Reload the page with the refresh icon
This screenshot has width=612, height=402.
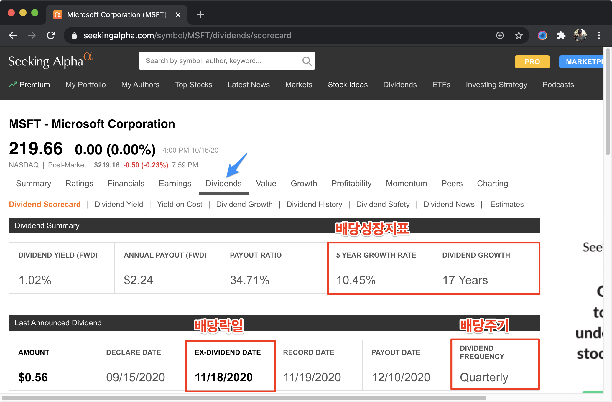[x=51, y=35]
